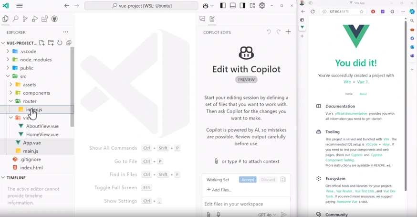
Task: Open the Manage gear in VS Code title bar
Action: click(x=262, y=6)
